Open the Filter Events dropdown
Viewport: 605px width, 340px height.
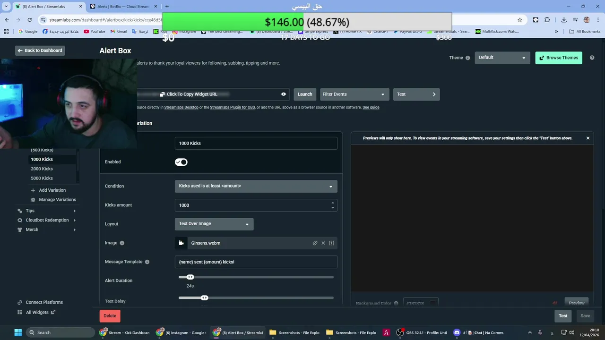tap(354, 94)
